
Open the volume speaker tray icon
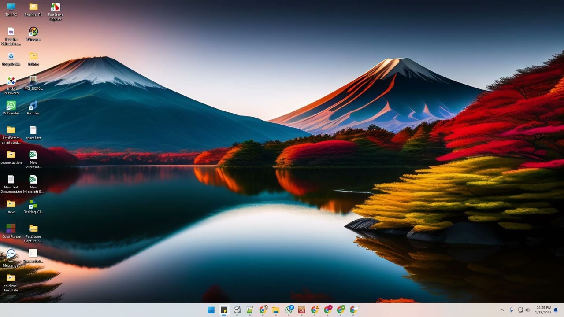tap(527, 310)
